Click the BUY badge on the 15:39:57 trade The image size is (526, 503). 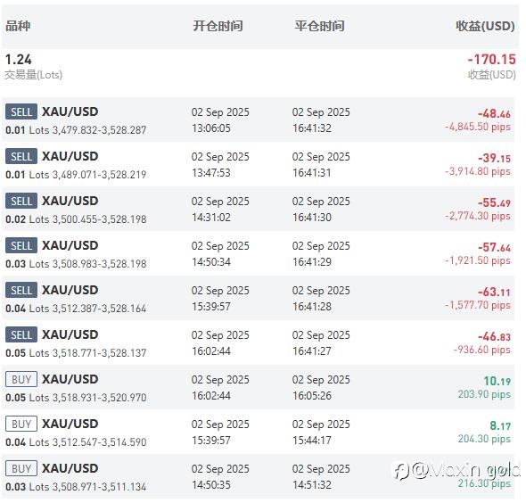click(21, 425)
